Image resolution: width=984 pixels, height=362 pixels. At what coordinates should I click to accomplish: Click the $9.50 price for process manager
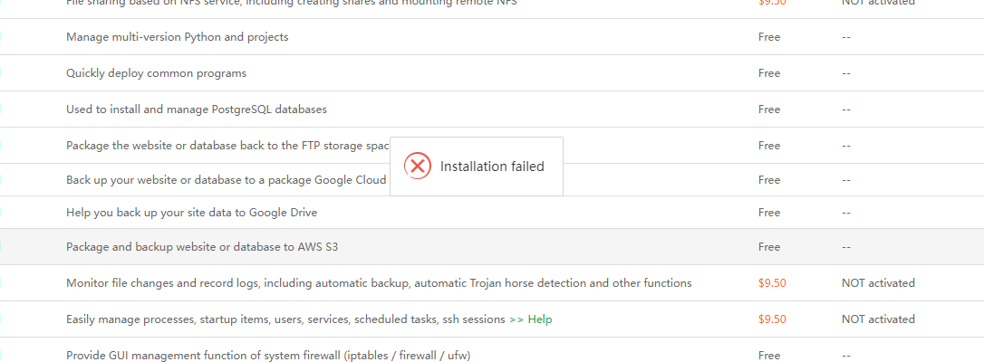tap(772, 319)
